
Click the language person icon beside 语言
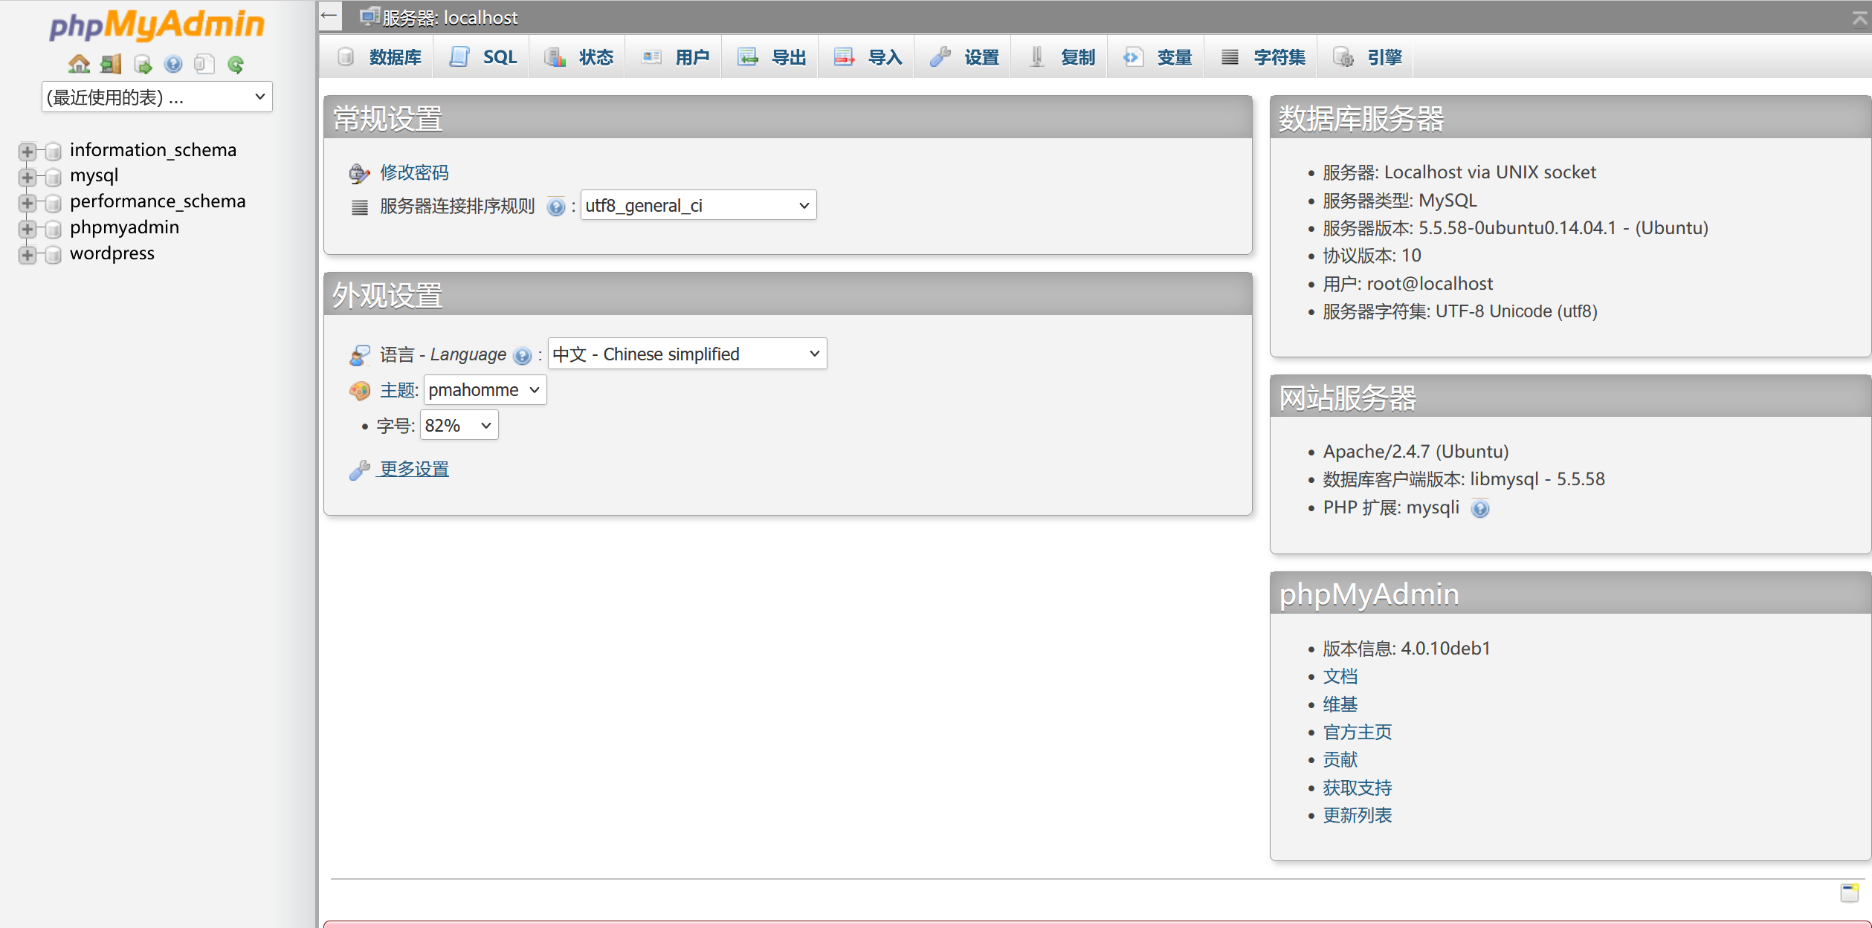pyautogui.click(x=360, y=355)
